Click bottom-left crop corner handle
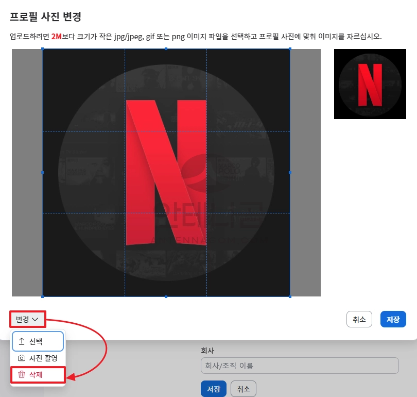417x397 pixels. click(43, 296)
